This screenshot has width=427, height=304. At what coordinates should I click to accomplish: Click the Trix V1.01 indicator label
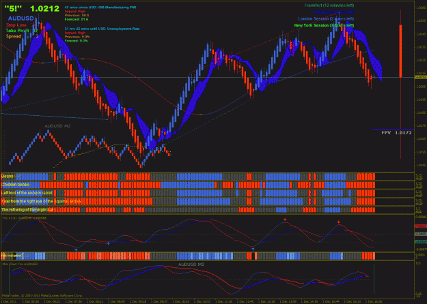pyautogui.click(x=24, y=218)
